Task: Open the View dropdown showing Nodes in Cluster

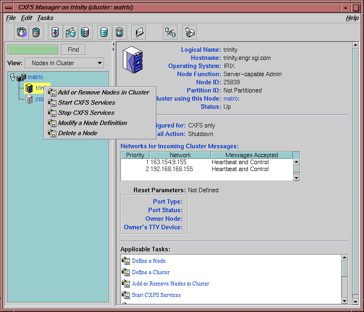Action: (x=65, y=63)
